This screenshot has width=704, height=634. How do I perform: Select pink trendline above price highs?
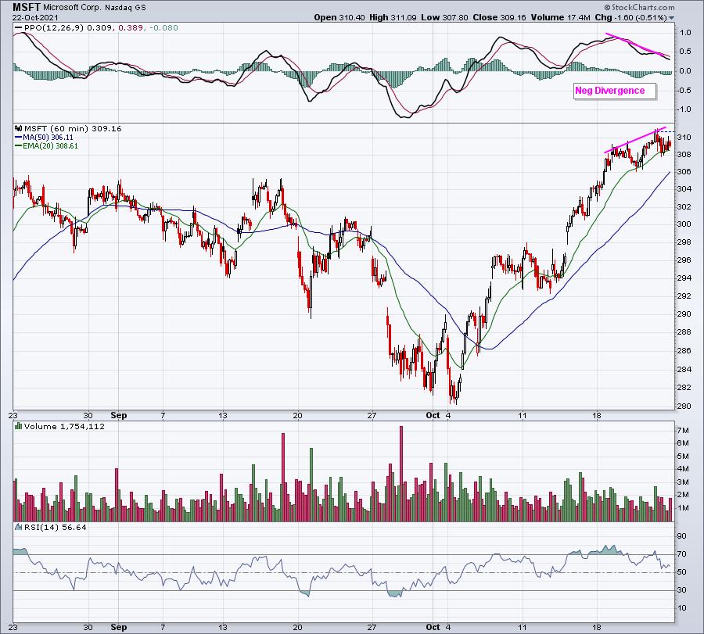pyautogui.click(x=634, y=139)
